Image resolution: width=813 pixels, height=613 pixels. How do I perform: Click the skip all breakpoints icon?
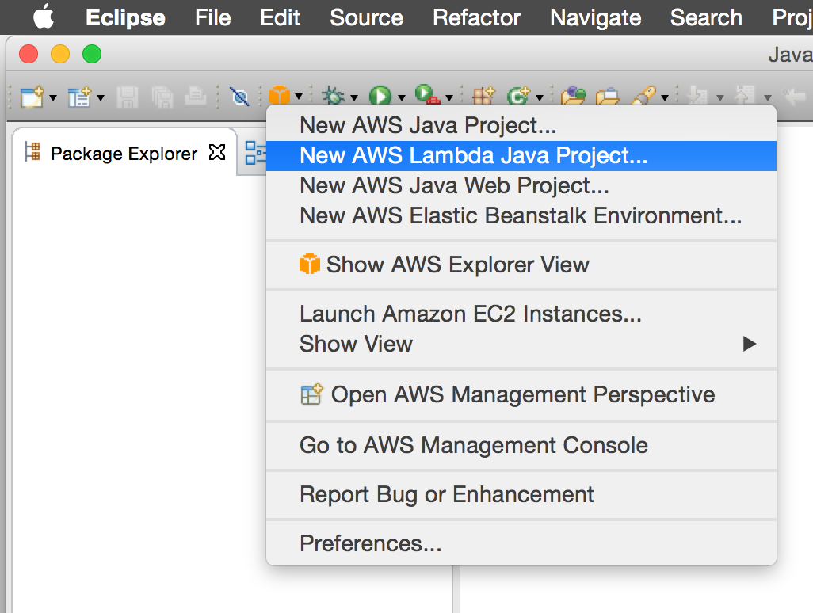tap(239, 97)
